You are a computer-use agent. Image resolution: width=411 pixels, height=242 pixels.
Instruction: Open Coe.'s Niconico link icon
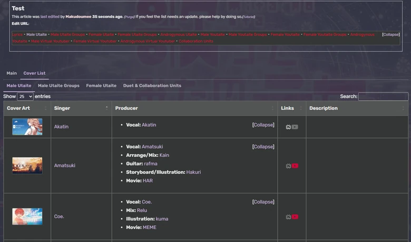click(x=288, y=217)
